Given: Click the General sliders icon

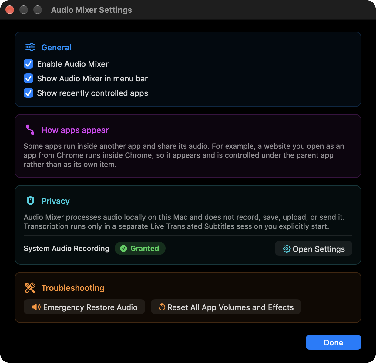Looking at the screenshot, I should click(x=30, y=47).
